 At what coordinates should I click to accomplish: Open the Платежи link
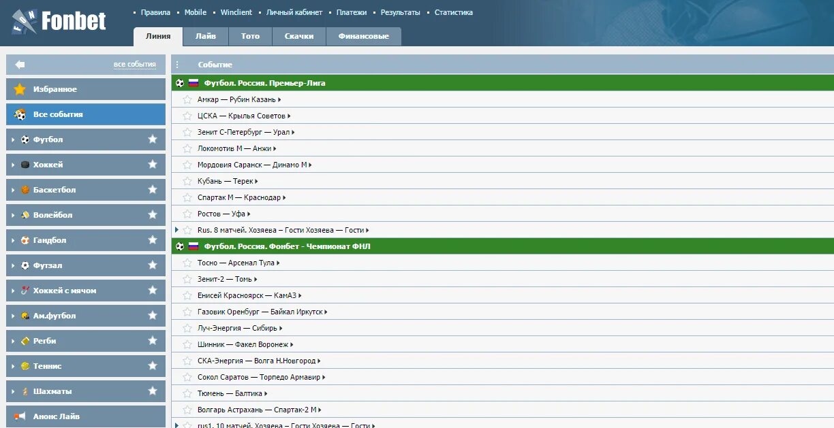point(352,12)
